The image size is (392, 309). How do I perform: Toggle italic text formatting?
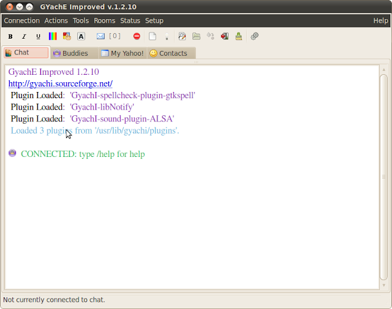24,37
